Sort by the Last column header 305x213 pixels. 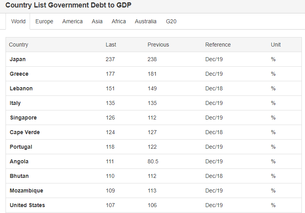(x=111, y=45)
